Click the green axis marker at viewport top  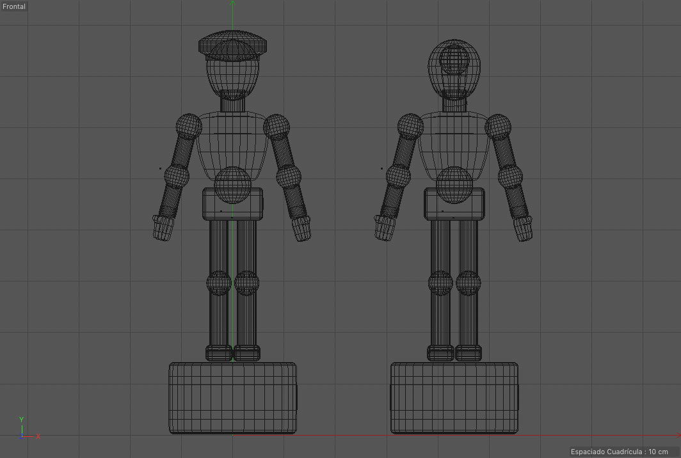[232, 3]
